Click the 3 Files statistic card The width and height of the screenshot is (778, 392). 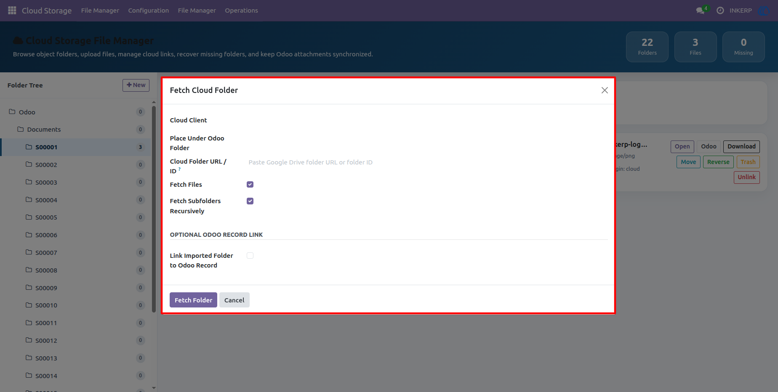coord(695,47)
